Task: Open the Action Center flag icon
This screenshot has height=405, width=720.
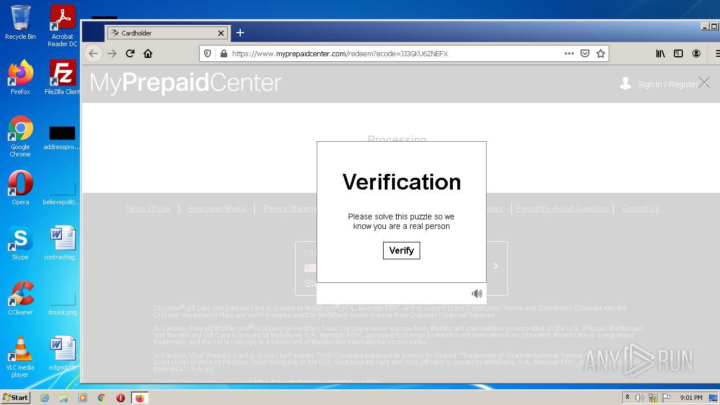Action: pyautogui.click(x=667, y=398)
